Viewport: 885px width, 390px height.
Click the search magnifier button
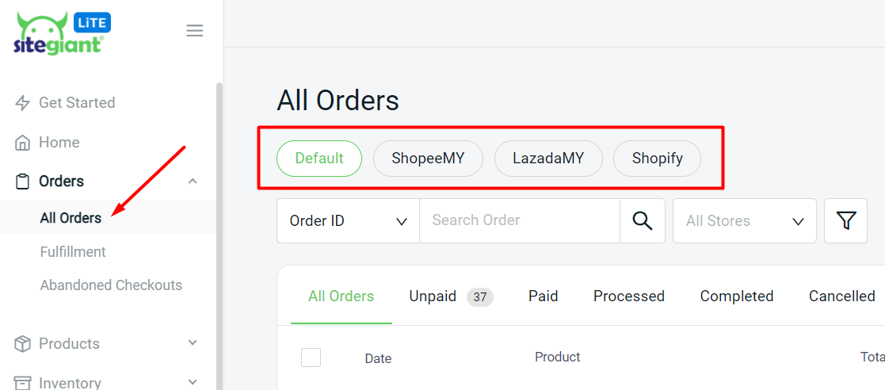(x=643, y=220)
